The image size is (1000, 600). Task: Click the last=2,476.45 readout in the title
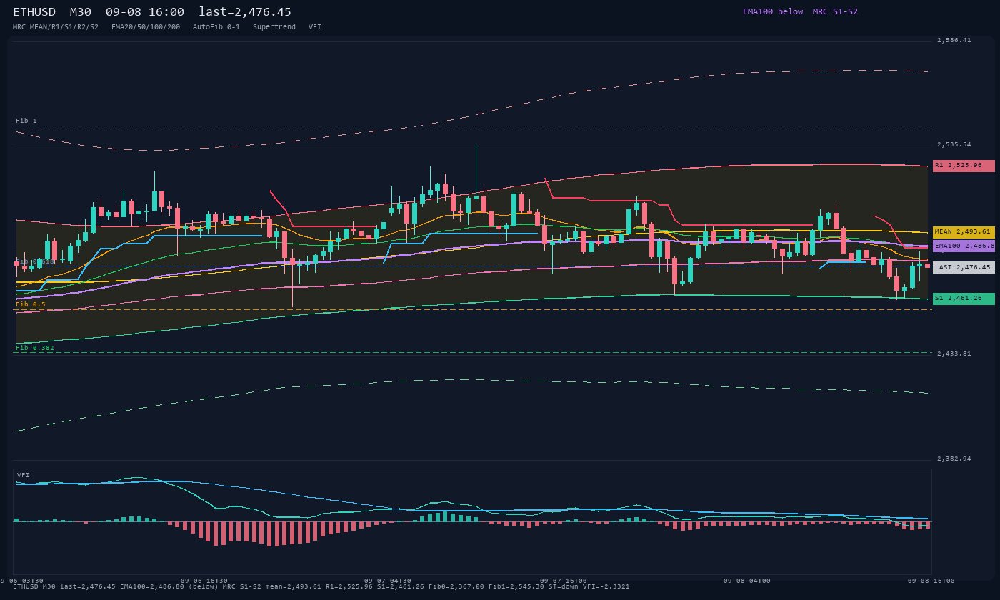tap(245, 12)
